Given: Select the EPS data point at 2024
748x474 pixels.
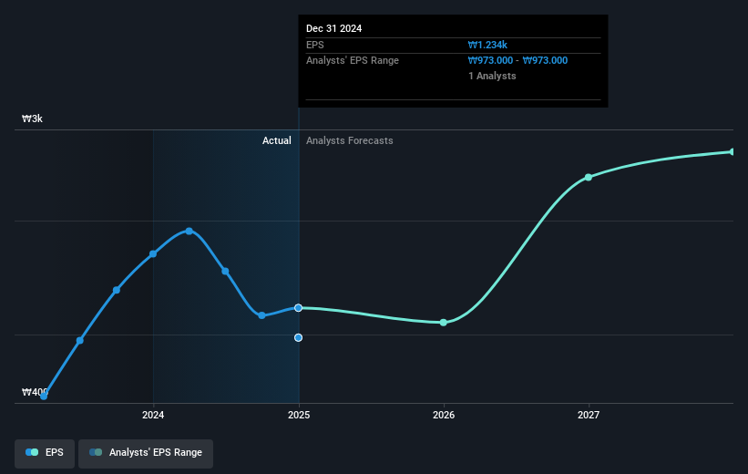Looking at the screenshot, I should click(x=153, y=254).
